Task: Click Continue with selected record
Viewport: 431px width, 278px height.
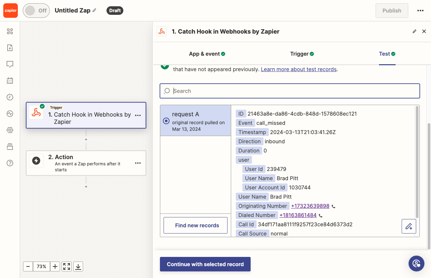Action: [205, 264]
